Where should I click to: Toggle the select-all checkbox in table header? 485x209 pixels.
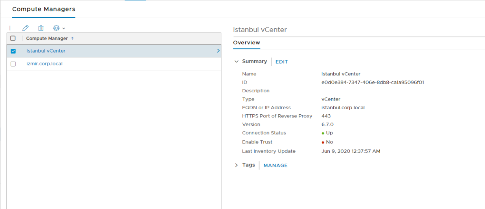pos(13,38)
